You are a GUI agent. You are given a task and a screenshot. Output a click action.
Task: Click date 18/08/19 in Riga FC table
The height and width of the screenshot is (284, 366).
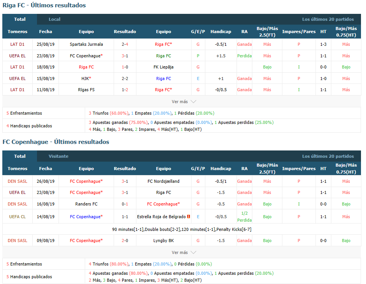click(x=45, y=67)
